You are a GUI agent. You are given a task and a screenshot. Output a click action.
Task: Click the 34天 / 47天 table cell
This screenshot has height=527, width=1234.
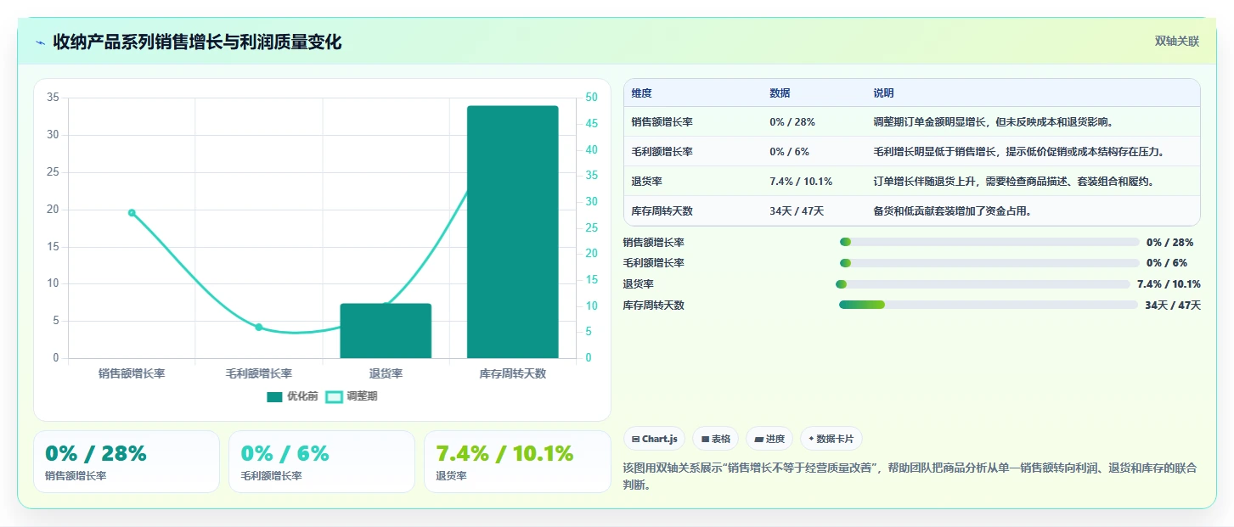point(797,211)
